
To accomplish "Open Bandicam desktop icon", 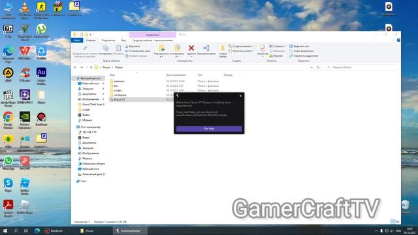I will [x=41, y=119].
